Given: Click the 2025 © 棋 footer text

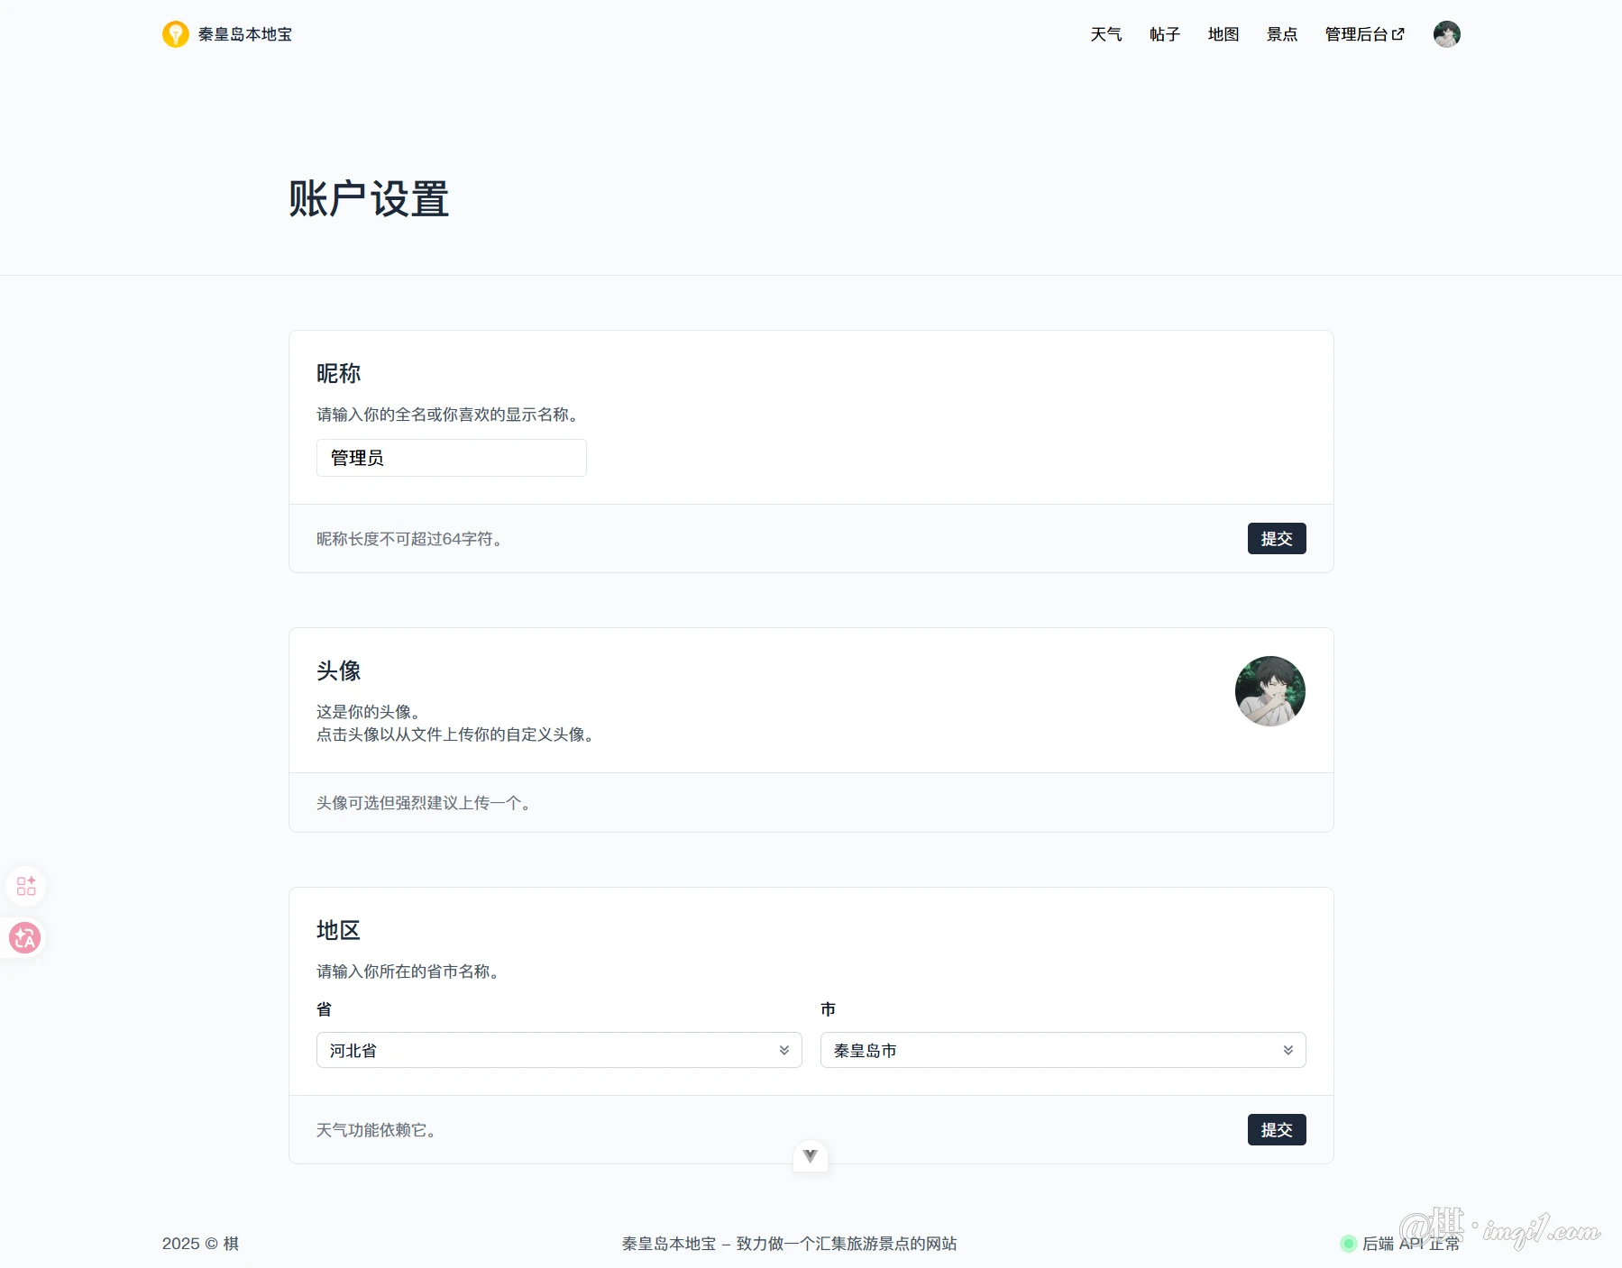Looking at the screenshot, I should 200,1244.
